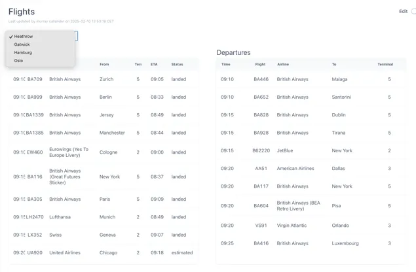Click Santorini destination cell
This screenshot has height=272, width=416.
[341, 97]
